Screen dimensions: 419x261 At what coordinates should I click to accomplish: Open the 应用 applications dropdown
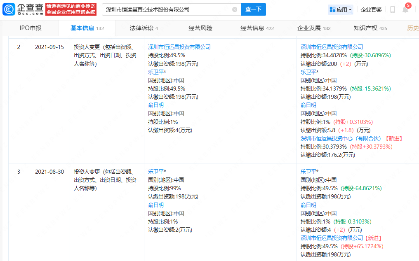(340, 9)
